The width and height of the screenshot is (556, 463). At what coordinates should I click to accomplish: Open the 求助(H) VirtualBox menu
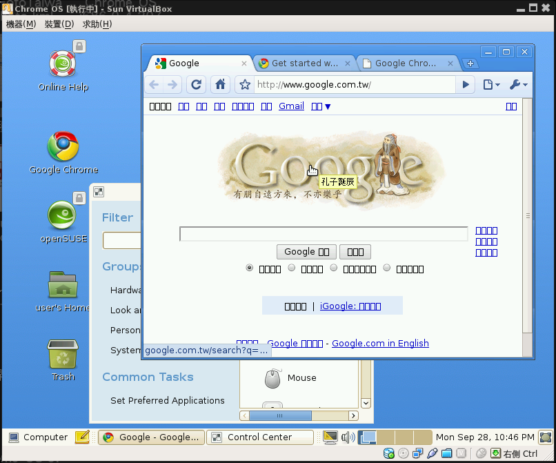point(97,24)
